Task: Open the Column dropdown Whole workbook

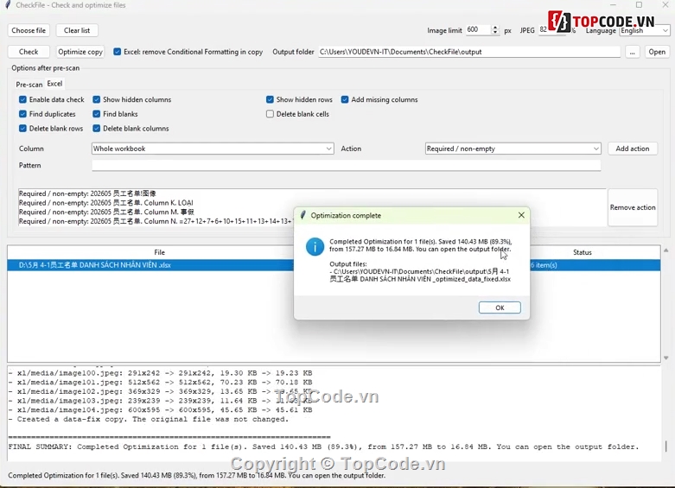Action: coord(213,149)
